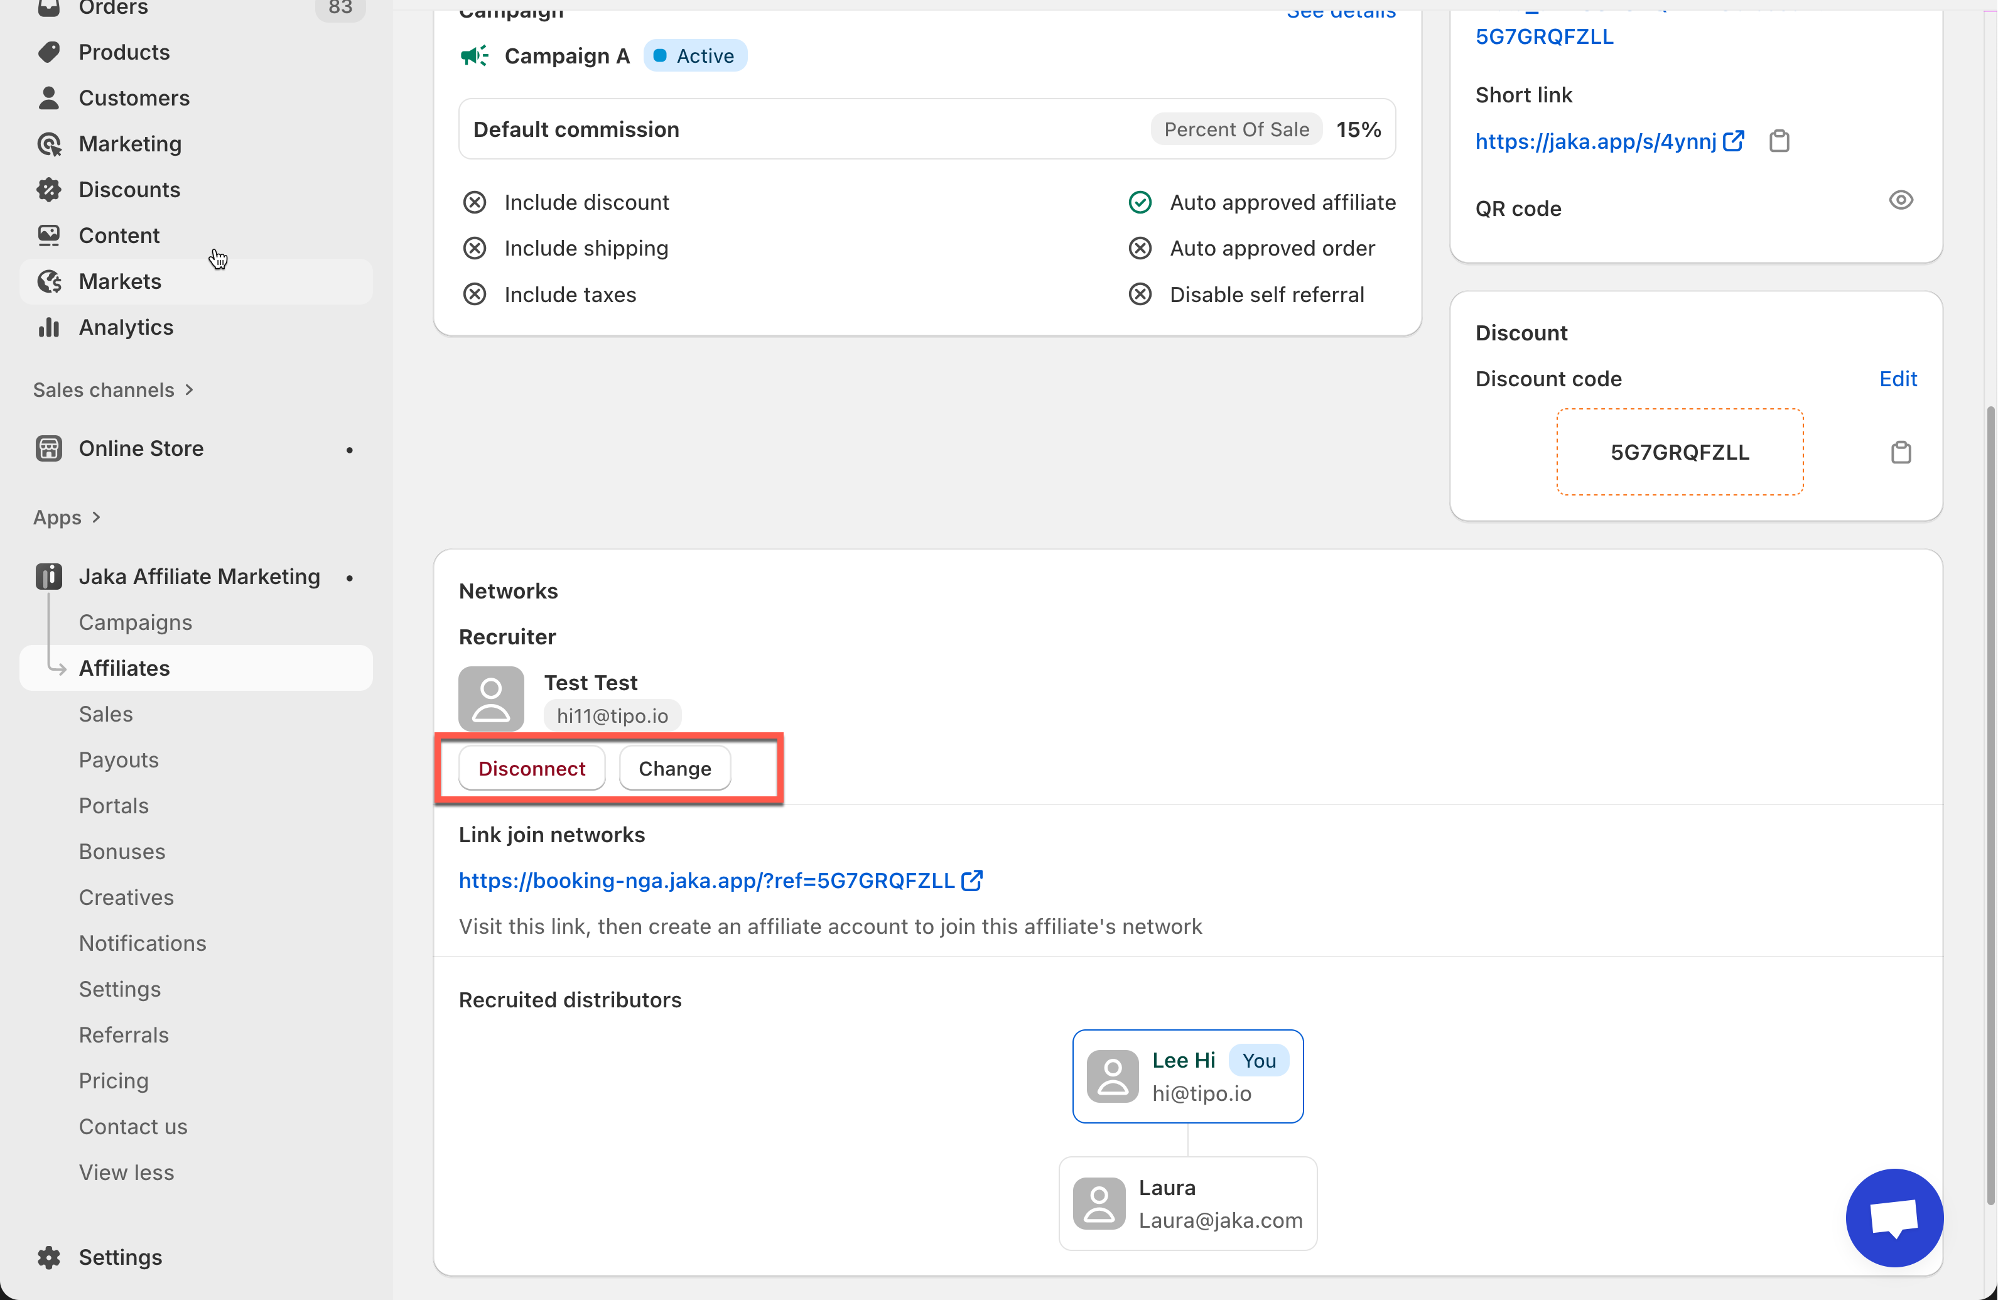
Task: Go to Campaigns in app menu
Action: [x=135, y=622]
